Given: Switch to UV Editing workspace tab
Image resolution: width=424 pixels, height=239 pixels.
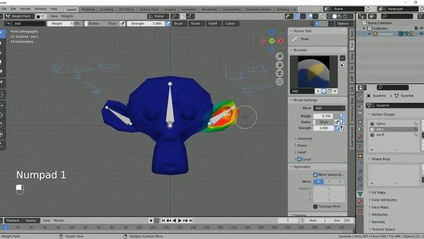Looking at the screenshot, I should click(x=127, y=9).
